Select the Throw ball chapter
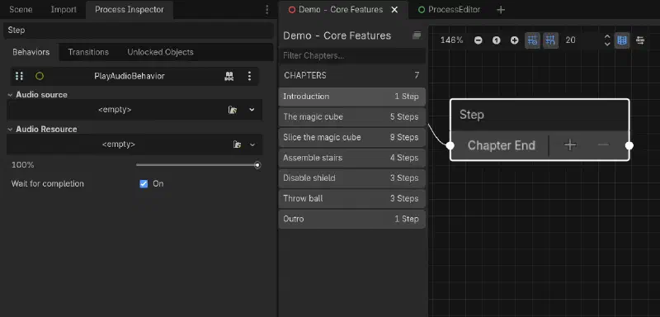Image resolution: width=660 pixels, height=317 pixels. pyautogui.click(x=352, y=198)
